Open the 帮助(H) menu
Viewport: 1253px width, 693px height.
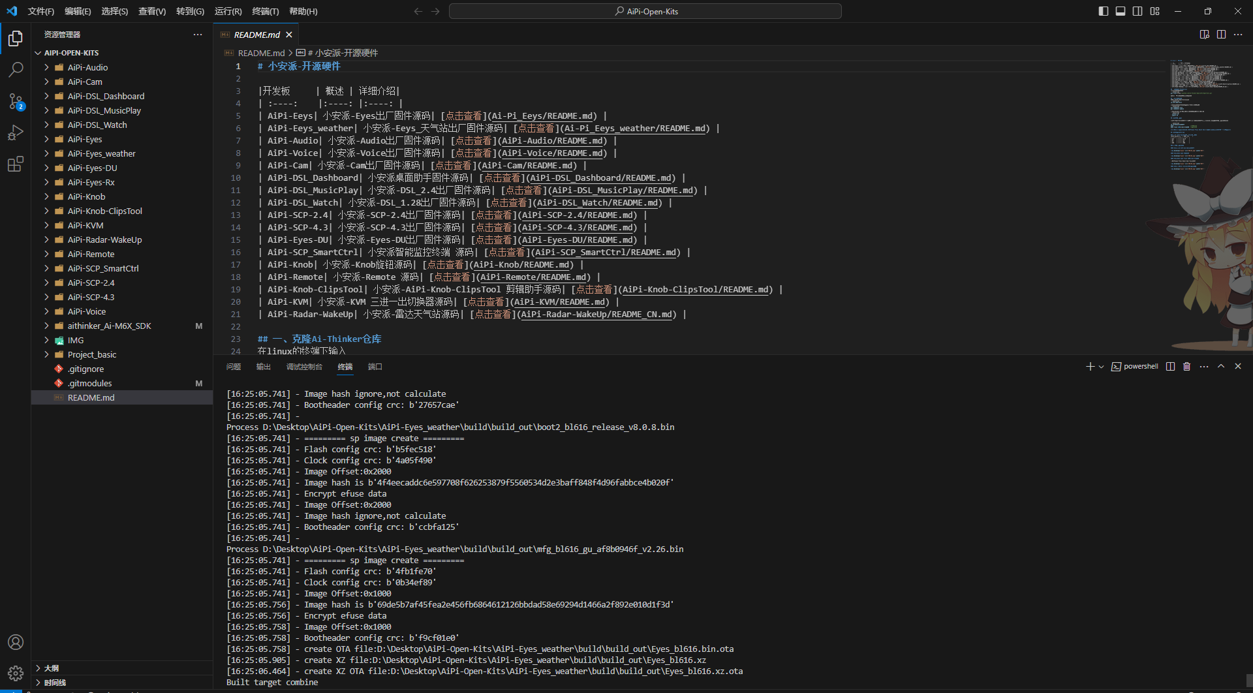[x=303, y=11]
